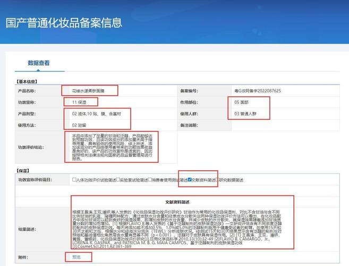Click the 【保湿】 section header
The height and width of the screenshot is (266, 349).
(x=23, y=171)
